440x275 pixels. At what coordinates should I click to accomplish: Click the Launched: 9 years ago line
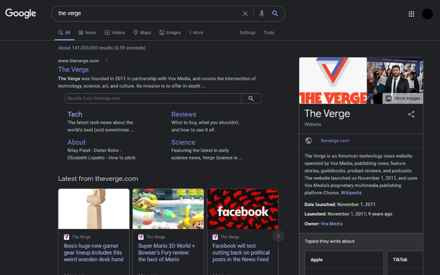pyautogui.click(x=348, y=214)
